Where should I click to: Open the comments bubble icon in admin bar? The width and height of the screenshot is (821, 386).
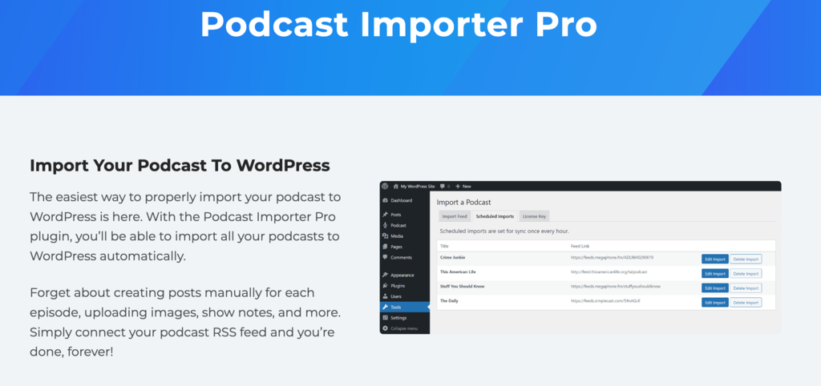(x=443, y=186)
